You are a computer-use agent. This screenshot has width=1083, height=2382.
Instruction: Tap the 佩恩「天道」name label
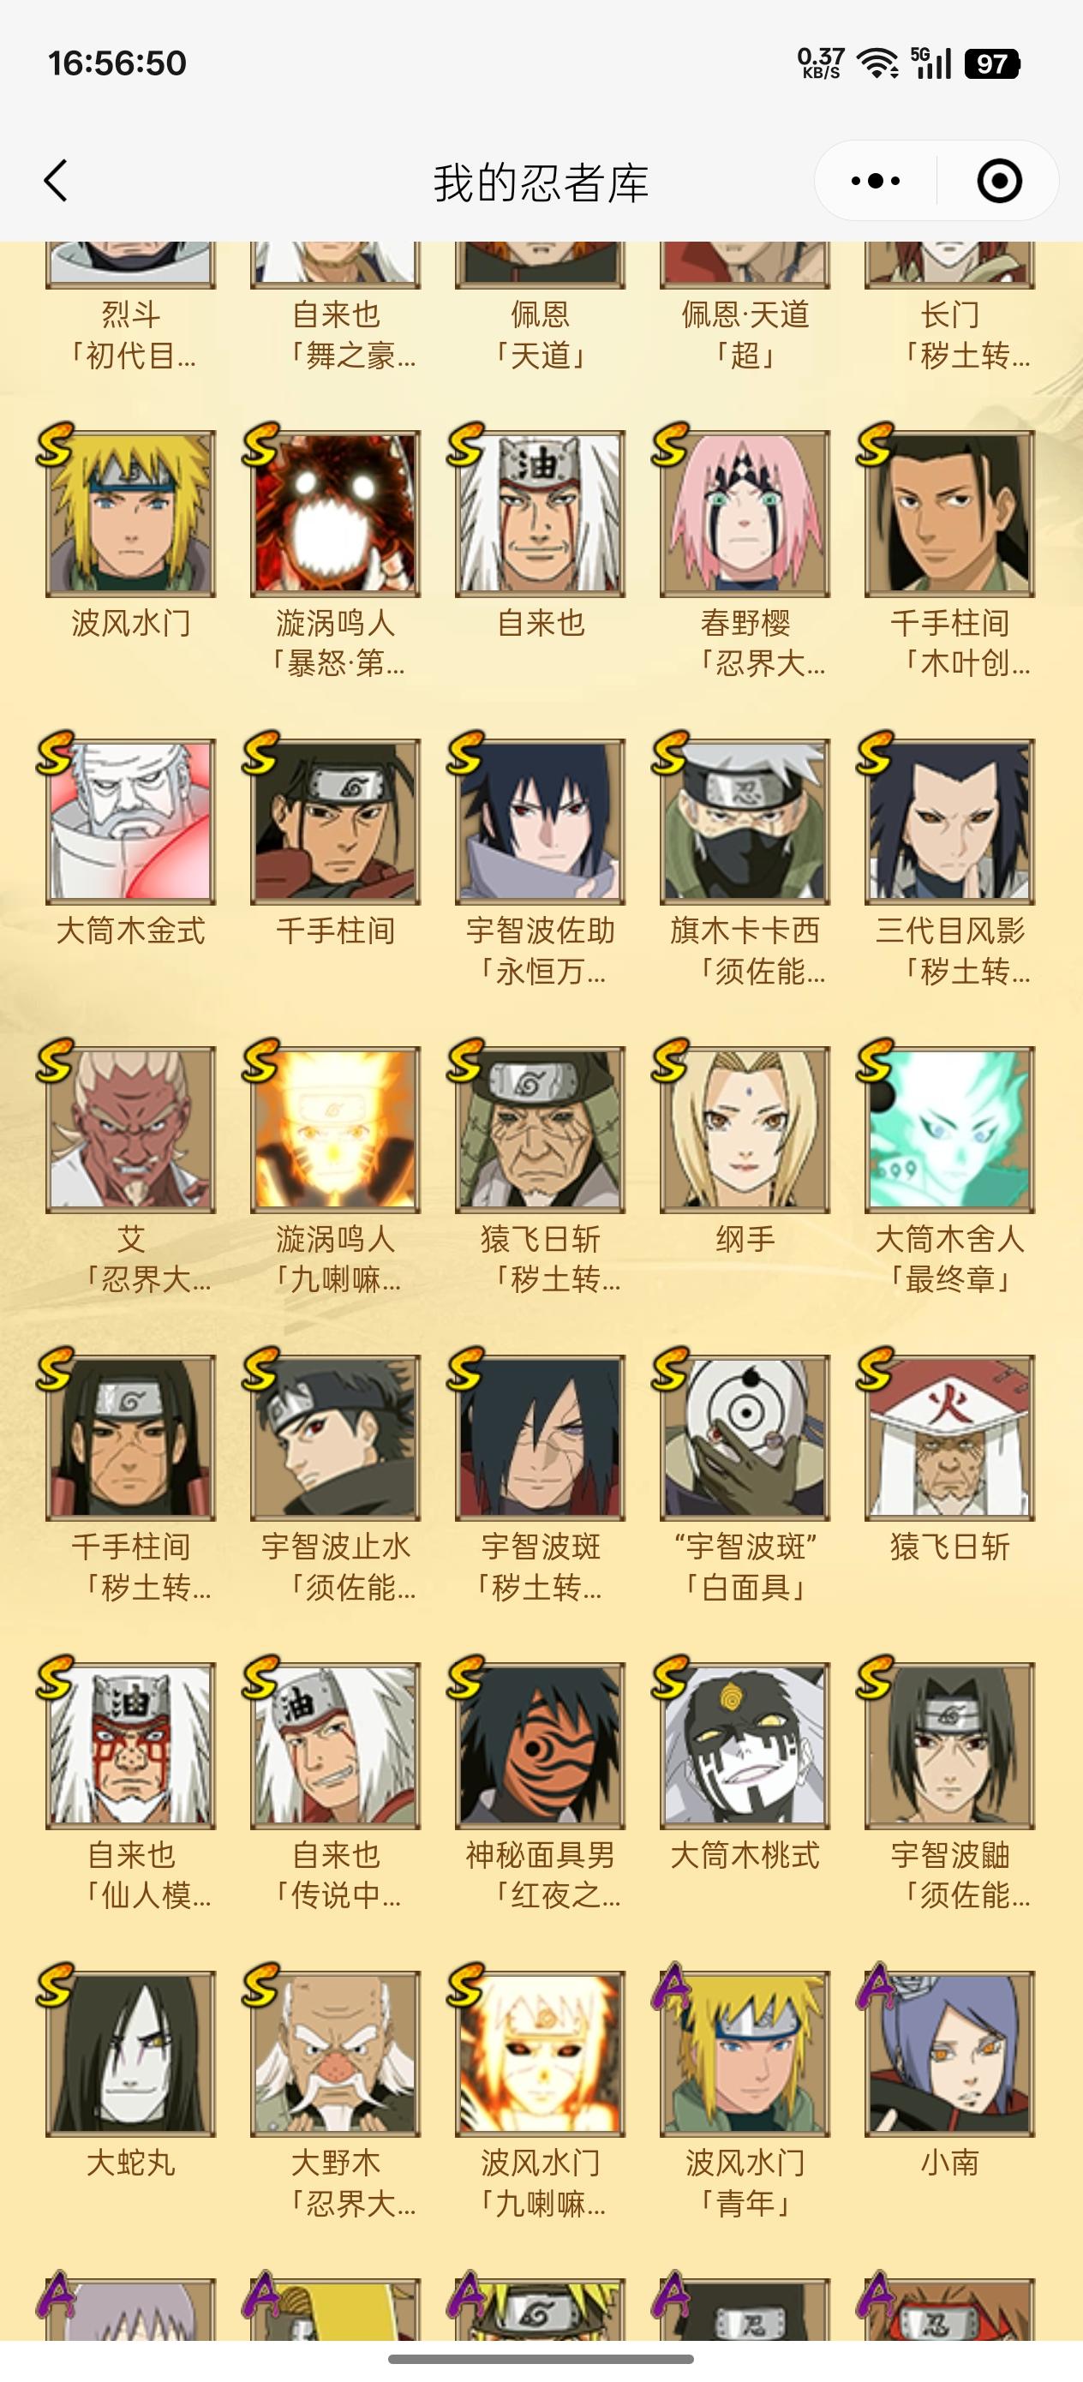click(540, 335)
